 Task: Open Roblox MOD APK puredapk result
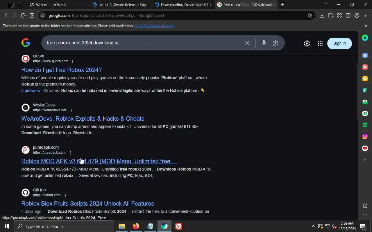click(x=99, y=161)
